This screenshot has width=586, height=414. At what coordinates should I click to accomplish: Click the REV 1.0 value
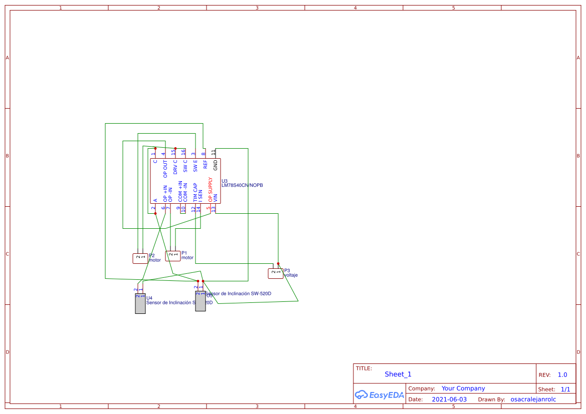click(561, 374)
